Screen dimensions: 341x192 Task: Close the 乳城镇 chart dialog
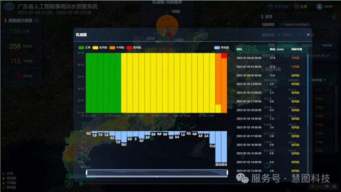point(308,34)
